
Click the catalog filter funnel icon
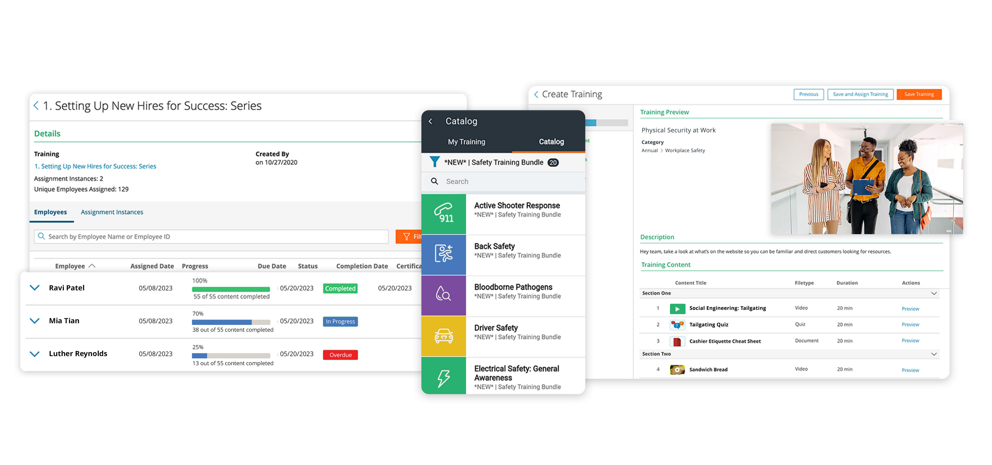(434, 162)
